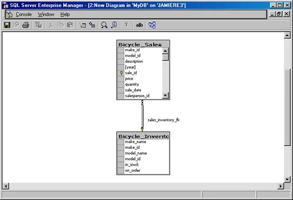This screenshot has width=293, height=200.
Task: Click the console icon left of the Console menu
Action: click(9, 14)
